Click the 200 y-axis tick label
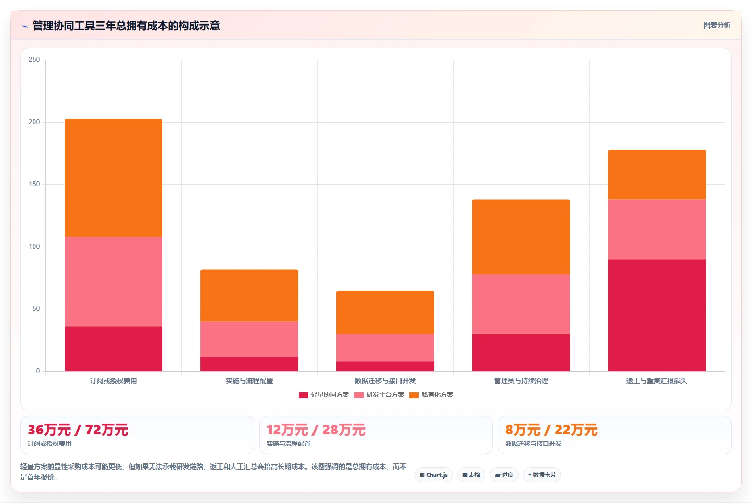Image resolution: width=752 pixels, height=503 pixels. tap(34, 122)
